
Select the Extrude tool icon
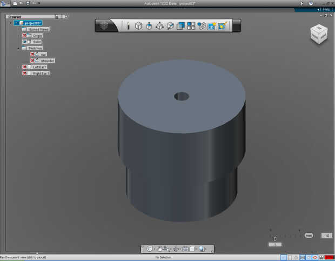149,25
